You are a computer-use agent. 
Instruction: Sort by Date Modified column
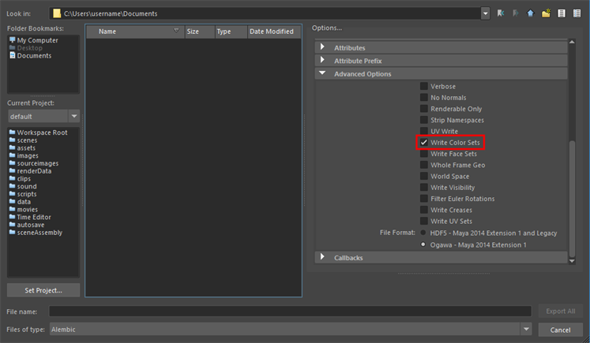(274, 32)
